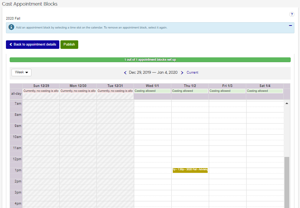Click the appointment blocks progress bar
Screen dimensions: 300x208
coord(150,60)
